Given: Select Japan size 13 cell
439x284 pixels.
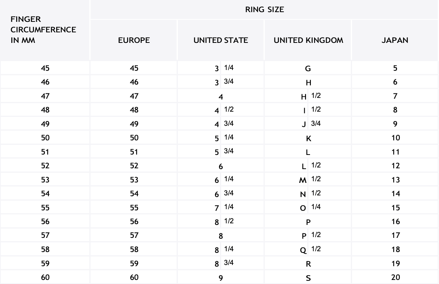Looking at the screenshot, I should [x=395, y=180].
